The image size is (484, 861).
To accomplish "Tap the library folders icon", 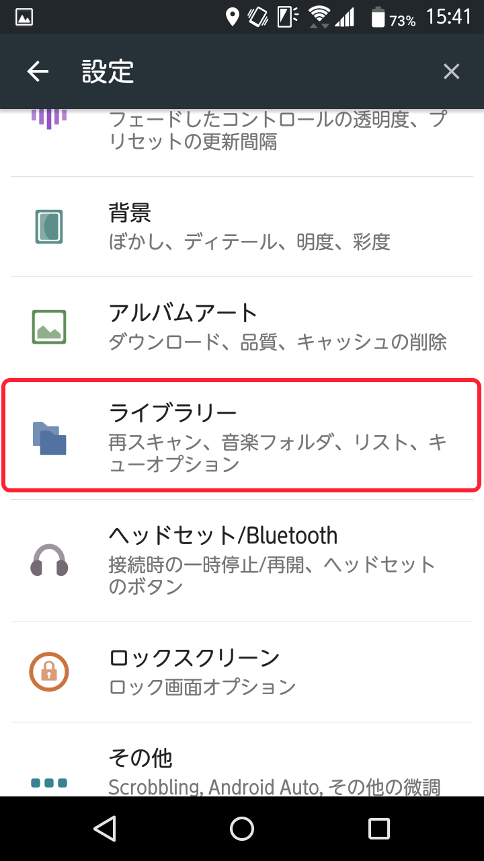I will point(49,437).
